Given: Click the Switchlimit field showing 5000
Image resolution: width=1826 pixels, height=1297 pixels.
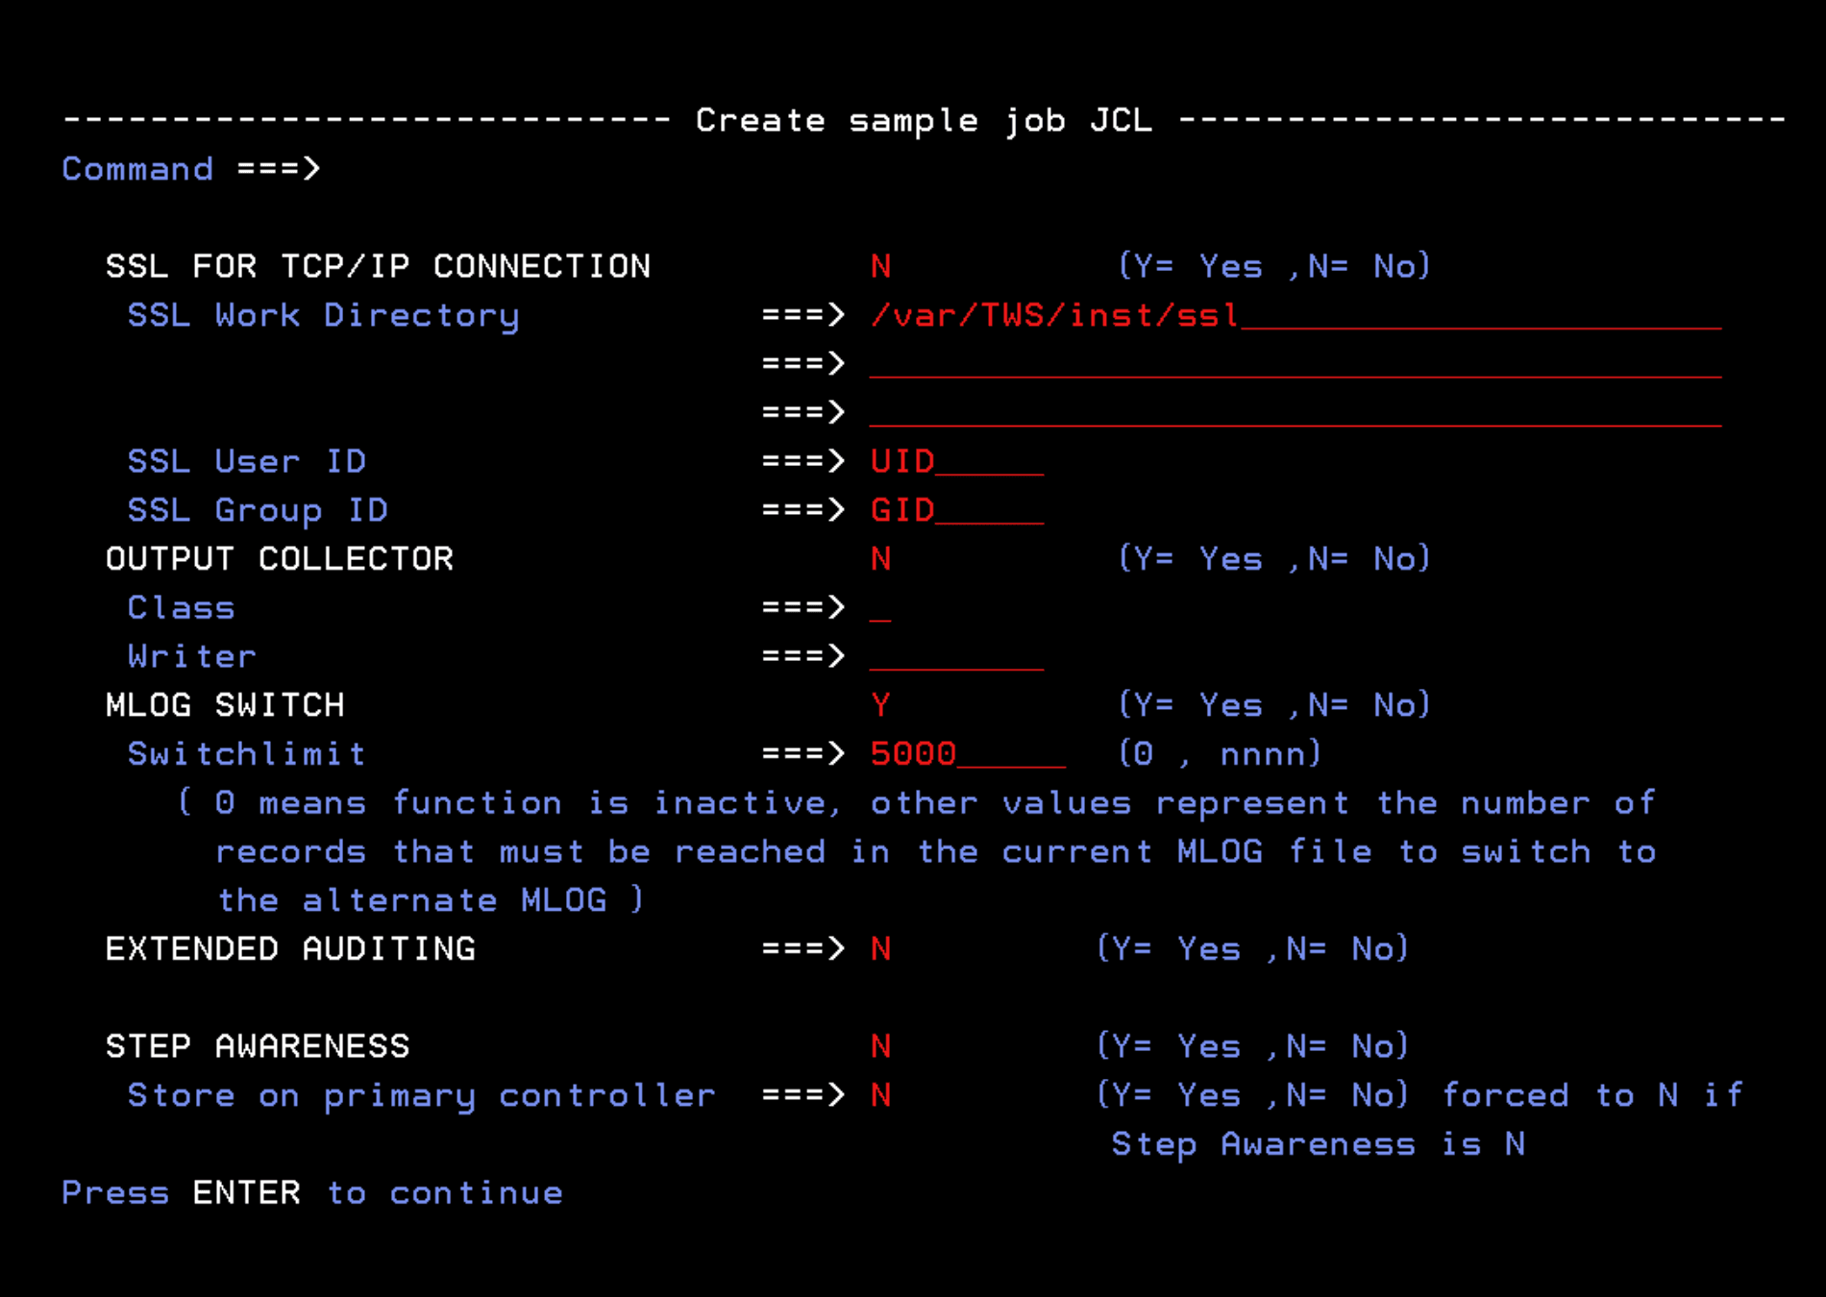Looking at the screenshot, I should 966,754.
